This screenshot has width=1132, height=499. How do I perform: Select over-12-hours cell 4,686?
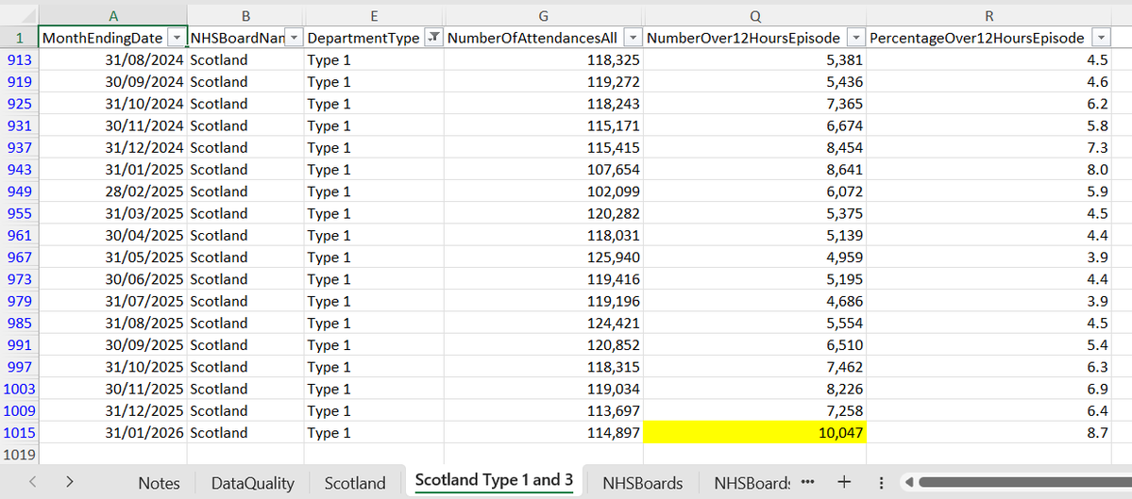tap(754, 301)
